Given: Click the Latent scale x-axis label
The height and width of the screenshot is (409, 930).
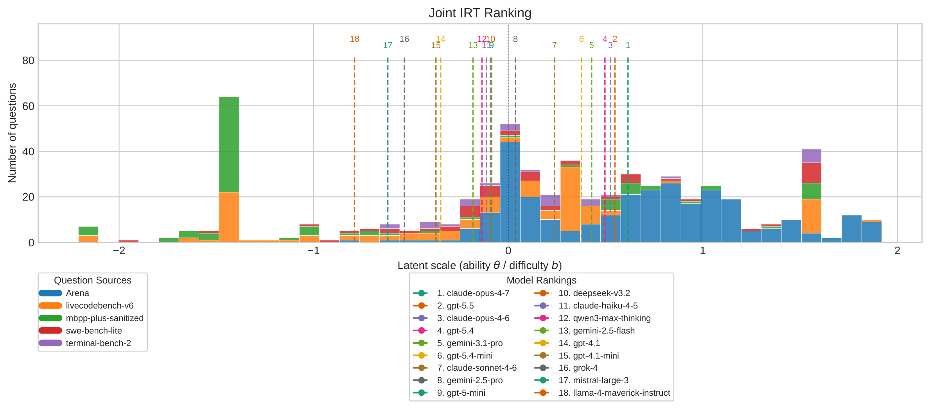Looking at the screenshot, I should [x=480, y=265].
